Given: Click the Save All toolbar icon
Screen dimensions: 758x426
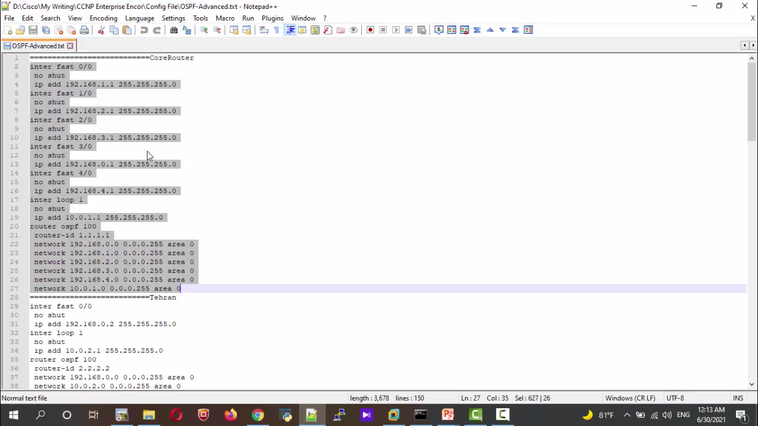Looking at the screenshot, I should click(46, 30).
